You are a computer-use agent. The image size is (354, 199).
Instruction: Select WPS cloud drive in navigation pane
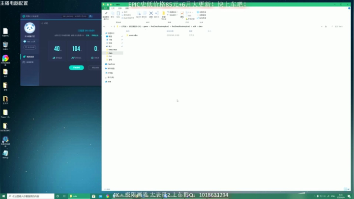110,68
